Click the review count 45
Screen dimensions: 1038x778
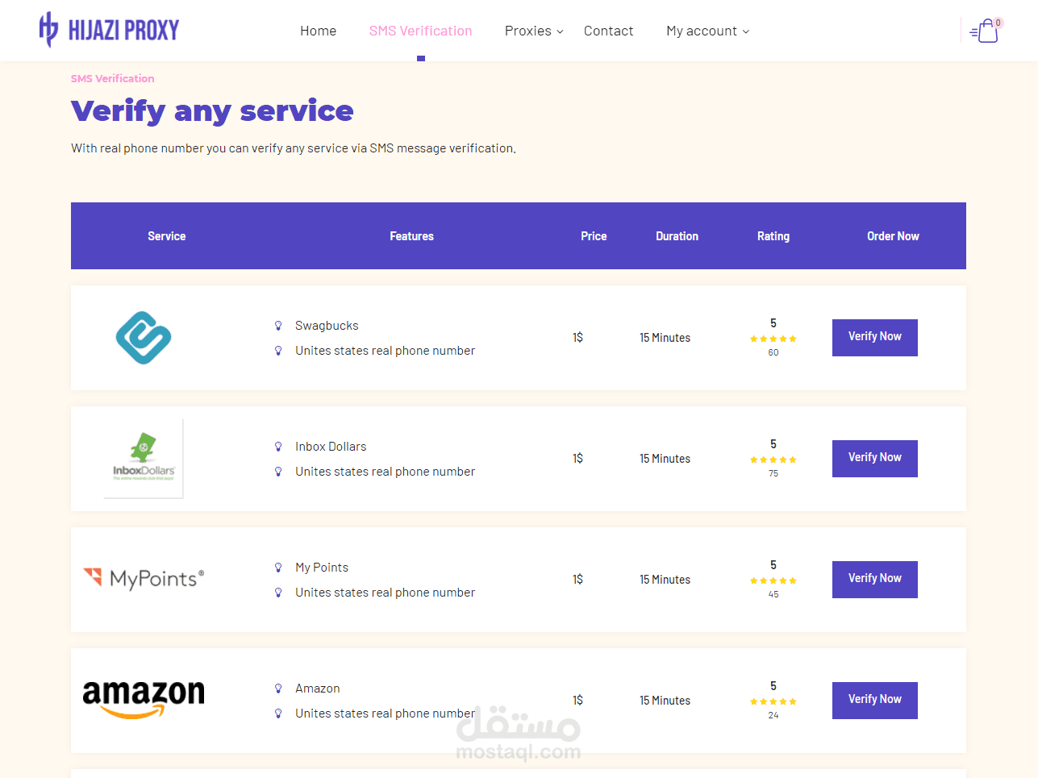tap(773, 594)
